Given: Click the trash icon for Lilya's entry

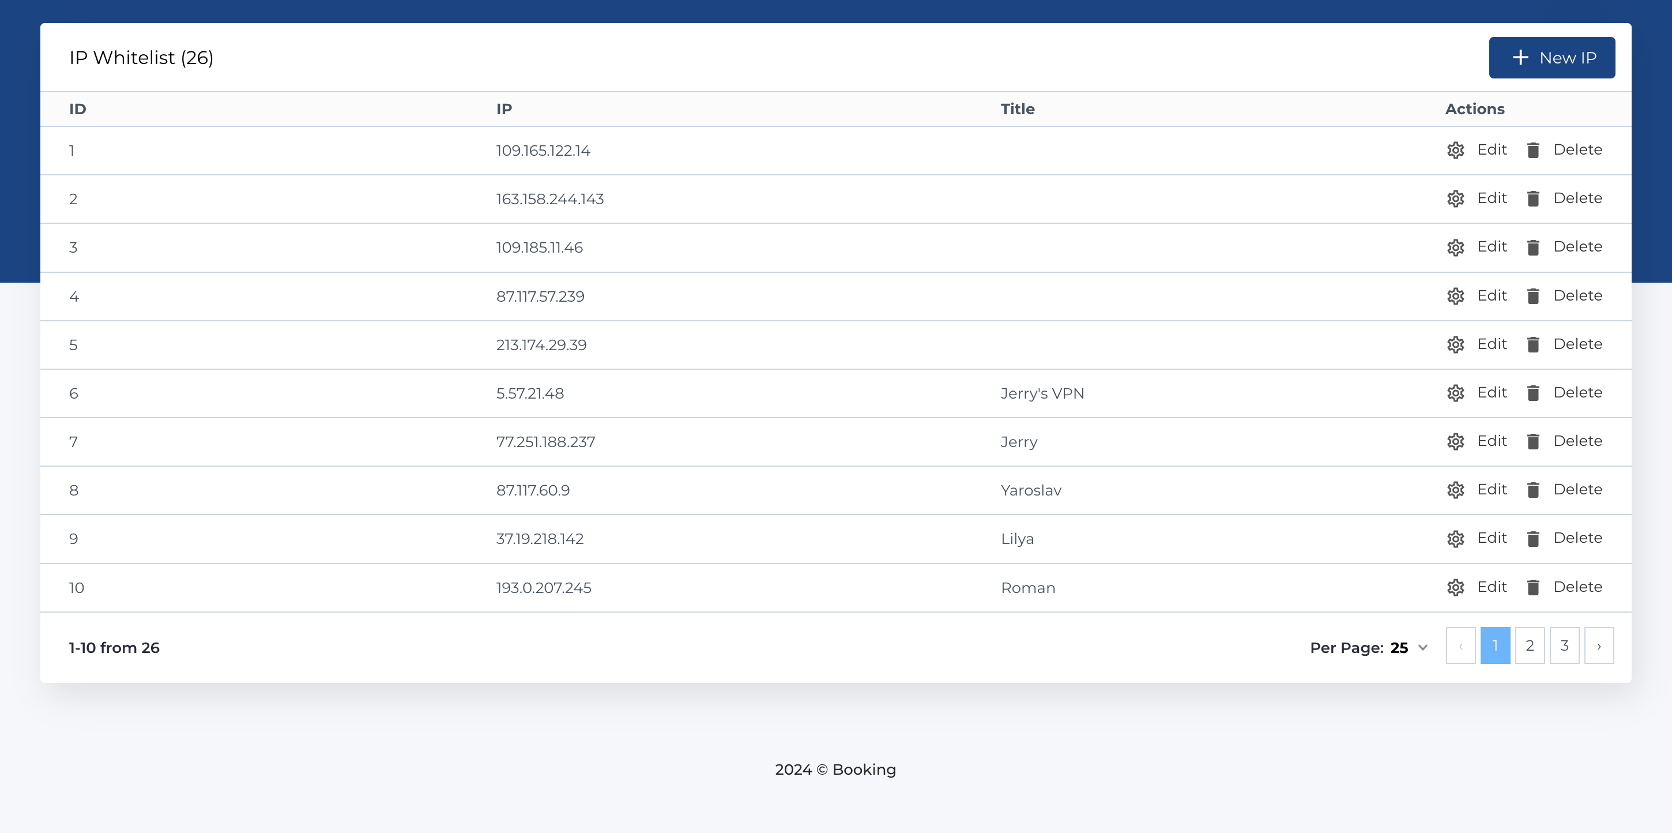Looking at the screenshot, I should coord(1534,538).
